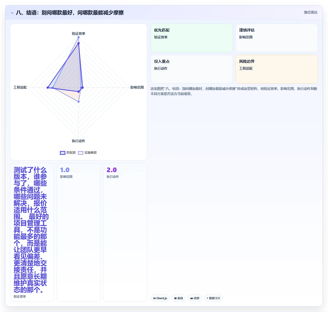The width and height of the screenshot is (328, 312).
Task: Click the 表格 tag
Action: pyautogui.click(x=179, y=298)
